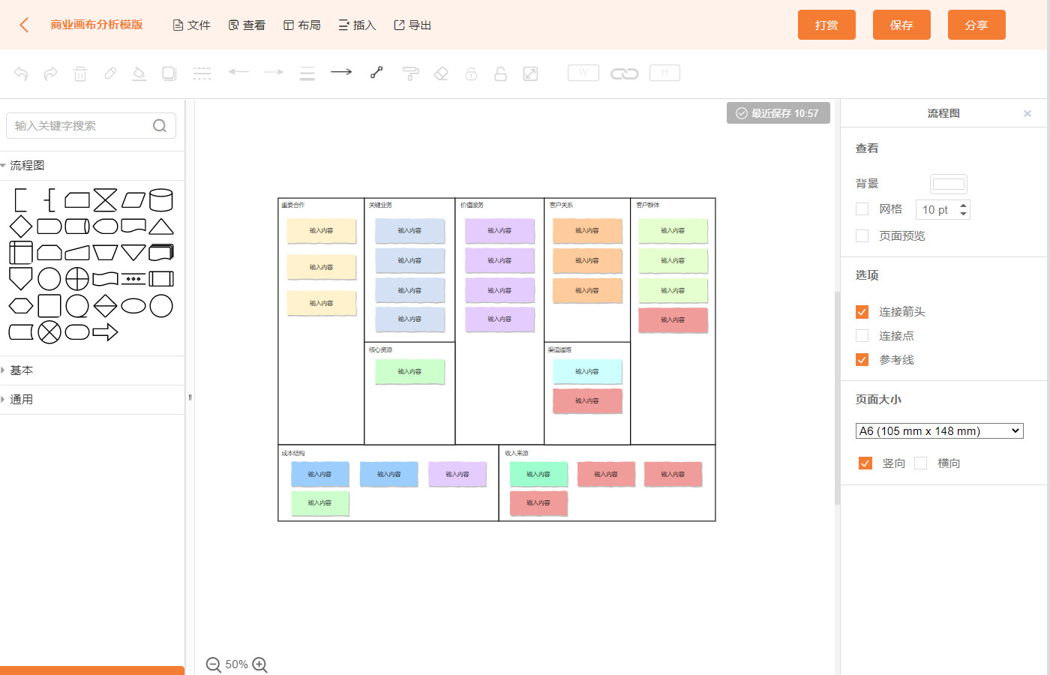Click the 50% zoom level text
This screenshot has width=1050, height=675.
(x=236, y=664)
